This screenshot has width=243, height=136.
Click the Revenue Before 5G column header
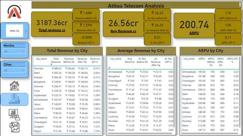69,60
